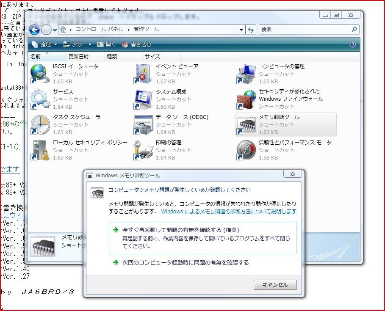Click the control panel icon in address bar
Viewport: 385px width, 311px height.
coord(63,30)
